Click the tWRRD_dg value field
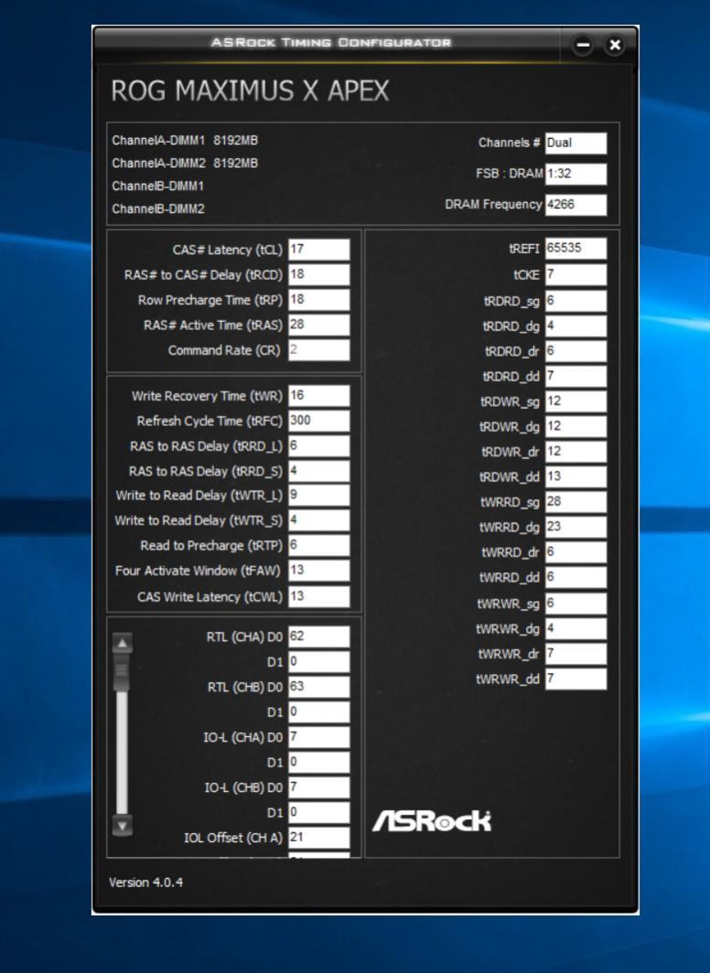The image size is (710, 973). [x=576, y=527]
